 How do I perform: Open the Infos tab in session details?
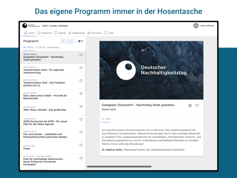coord(106,119)
